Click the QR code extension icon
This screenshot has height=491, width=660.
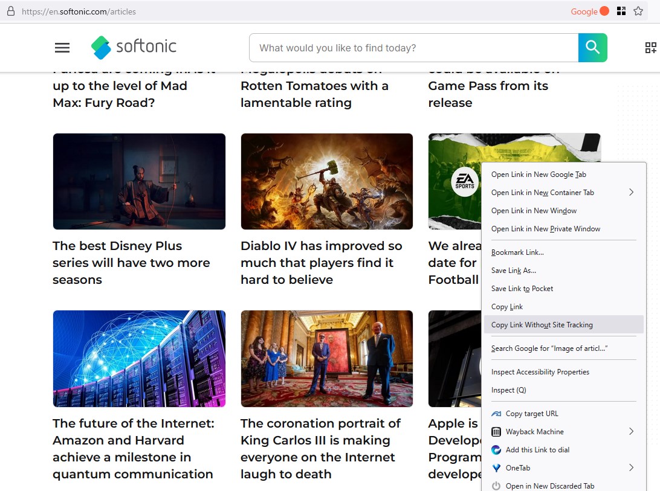coord(621,11)
